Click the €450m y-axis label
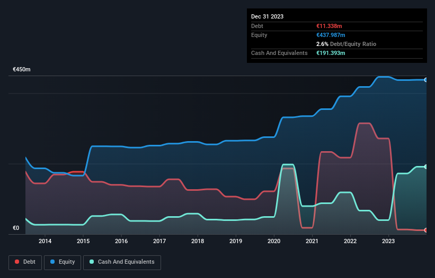 tap(22, 69)
